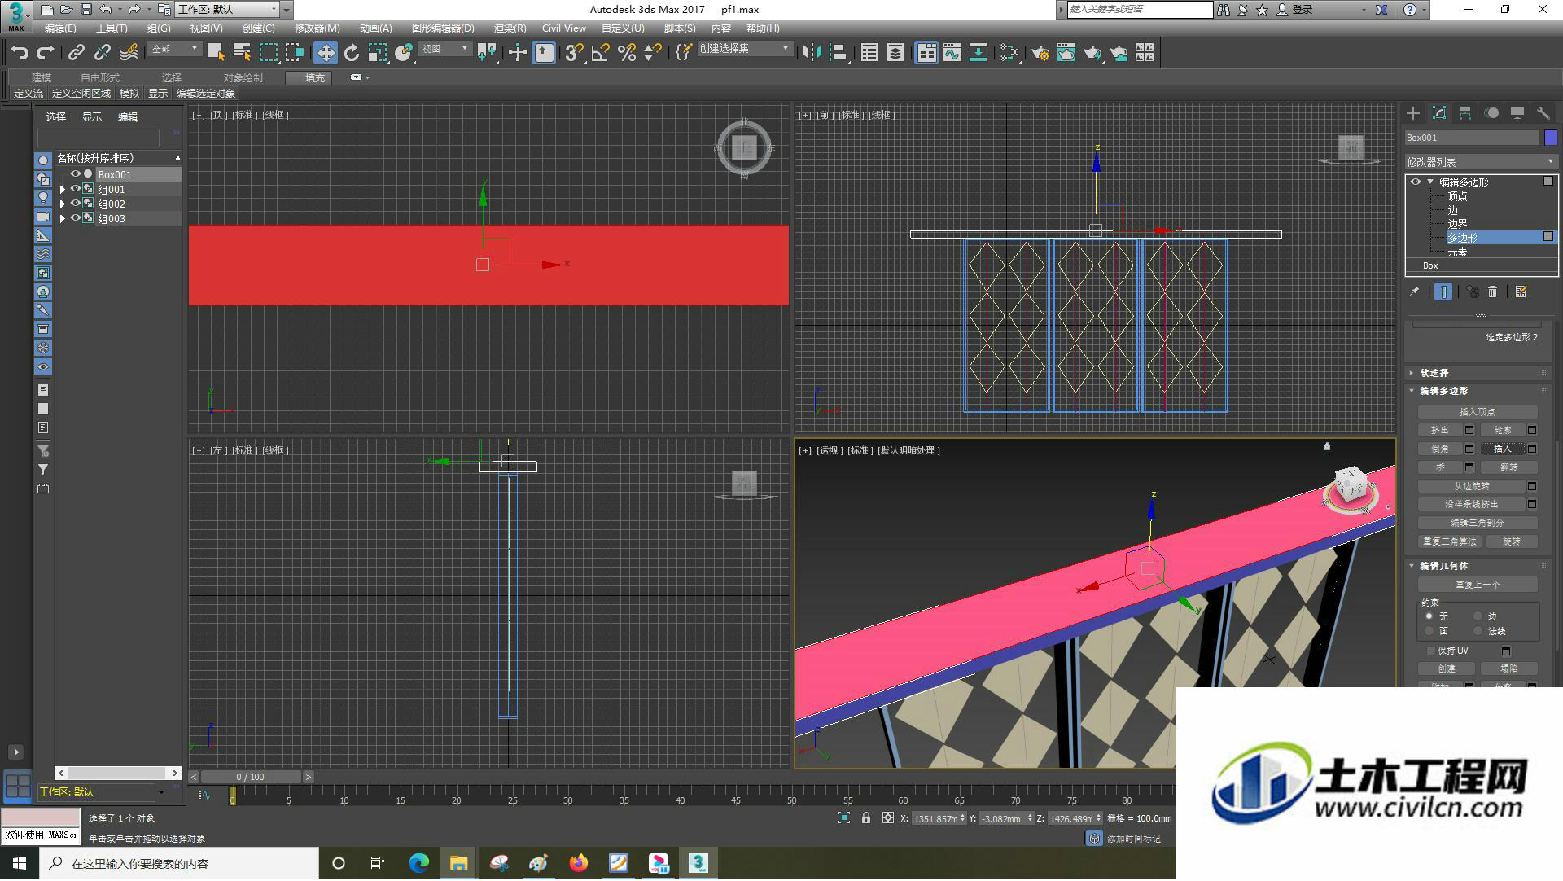Activate Select and Move tool
Viewport: 1563px width, 881px height.
point(326,53)
